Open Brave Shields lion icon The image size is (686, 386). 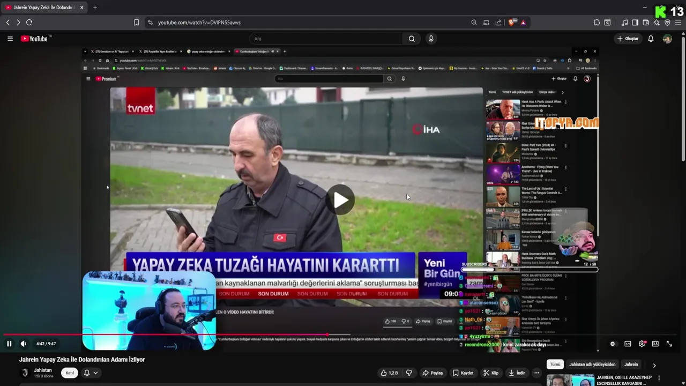click(x=511, y=23)
